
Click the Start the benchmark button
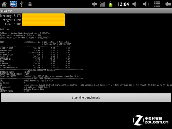click(86, 98)
